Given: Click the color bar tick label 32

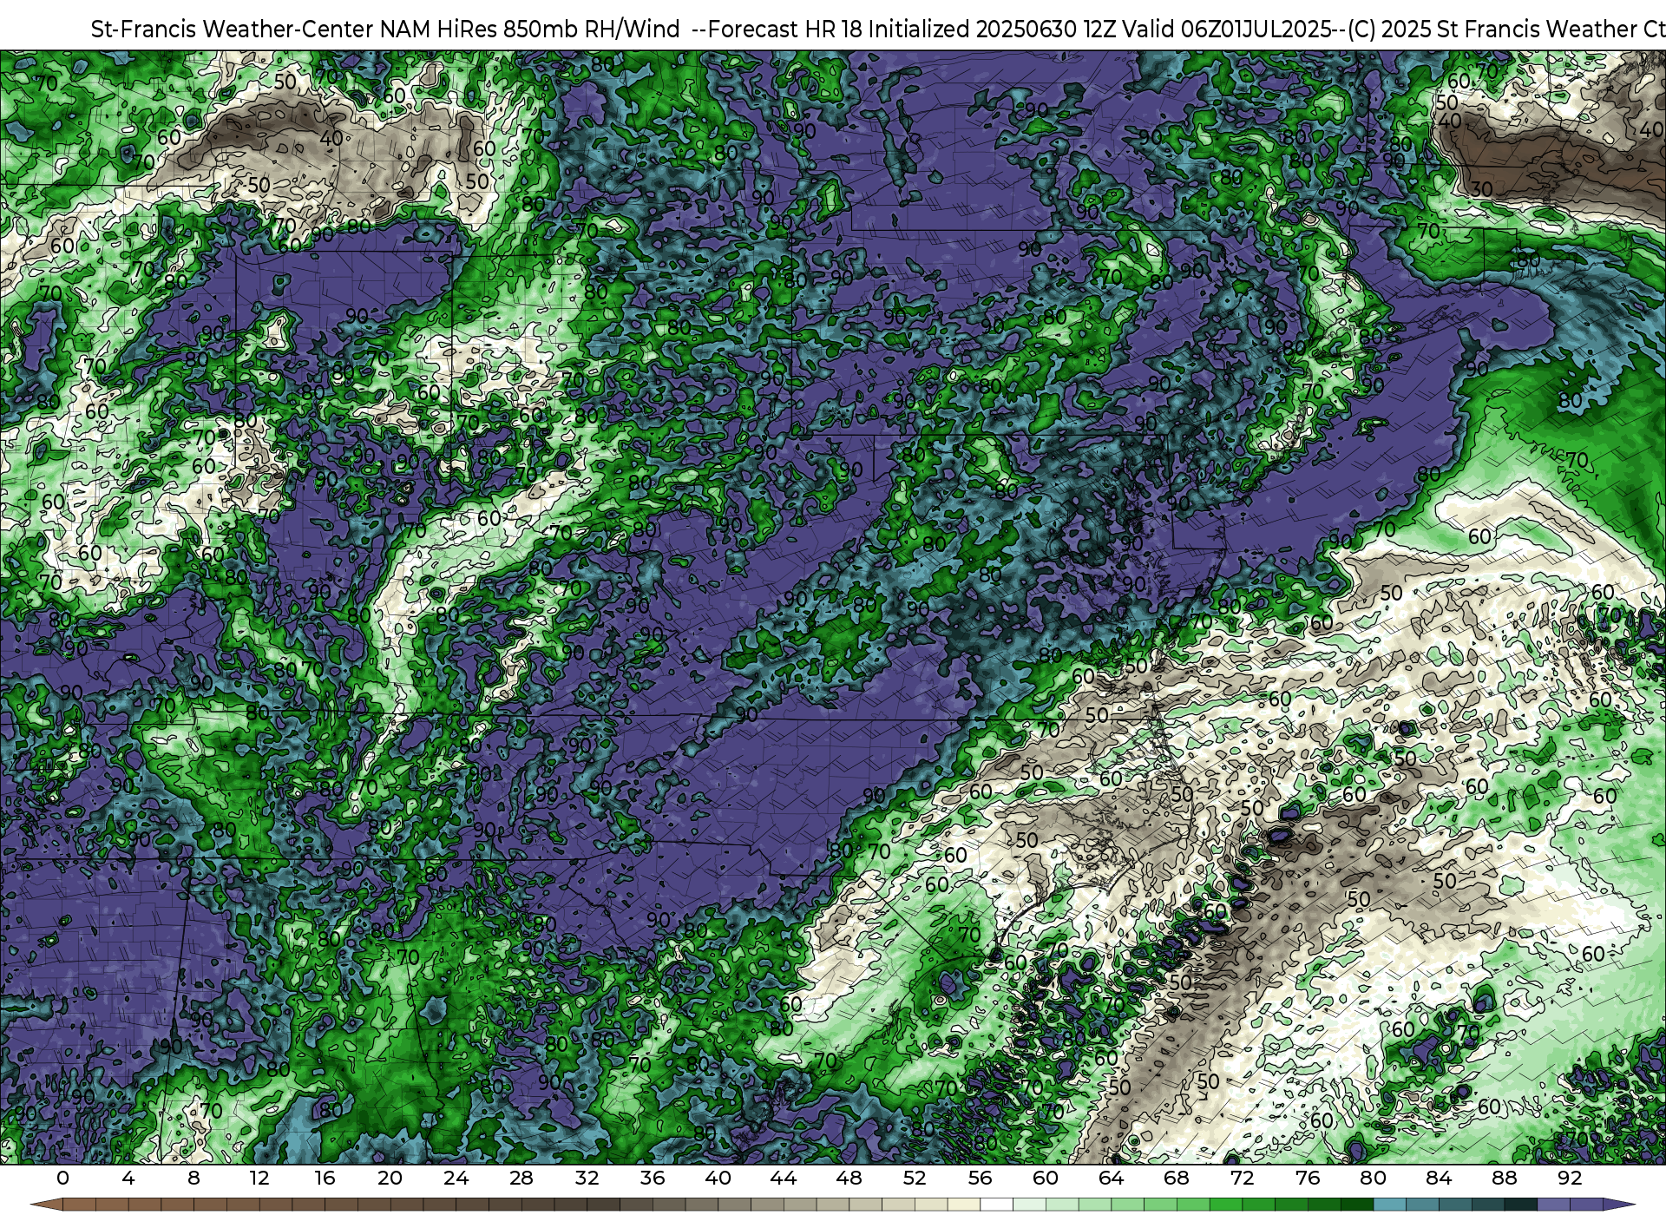Looking at the screenshot, I should click(x=587, y=1178).
